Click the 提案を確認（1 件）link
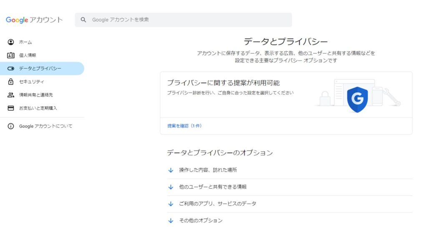The height and width of the screenshot is (240, 427). [x=184, y=126]
